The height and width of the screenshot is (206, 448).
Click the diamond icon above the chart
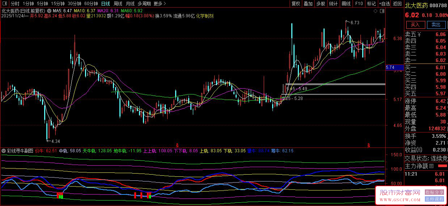[x=375, y=11]
